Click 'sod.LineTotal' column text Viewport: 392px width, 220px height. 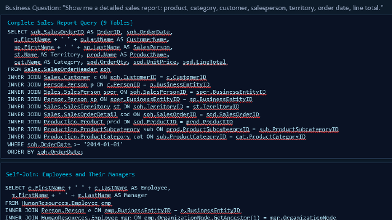(204, 62)
